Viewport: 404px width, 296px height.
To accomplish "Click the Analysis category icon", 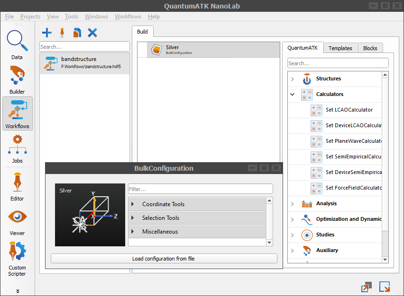I will [x=307, y=204].
